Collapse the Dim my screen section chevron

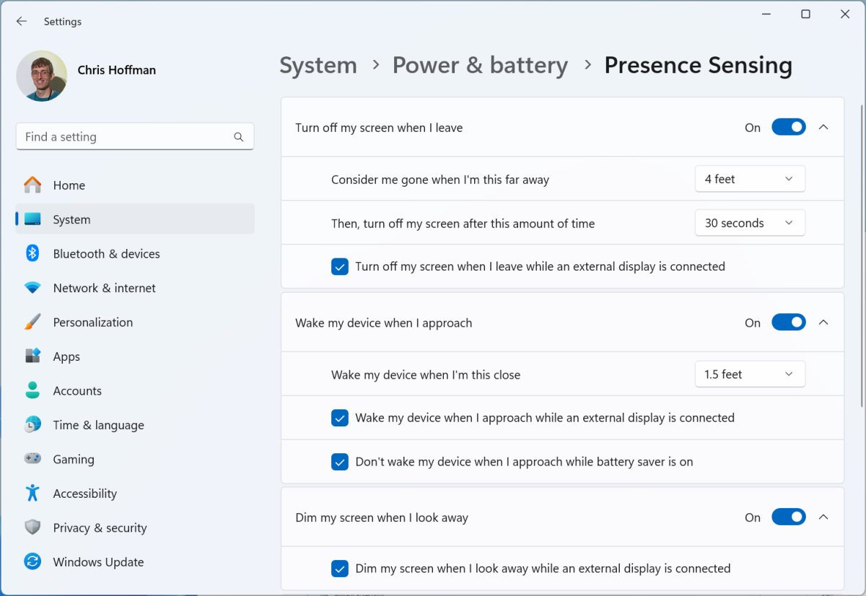(823, 517)
